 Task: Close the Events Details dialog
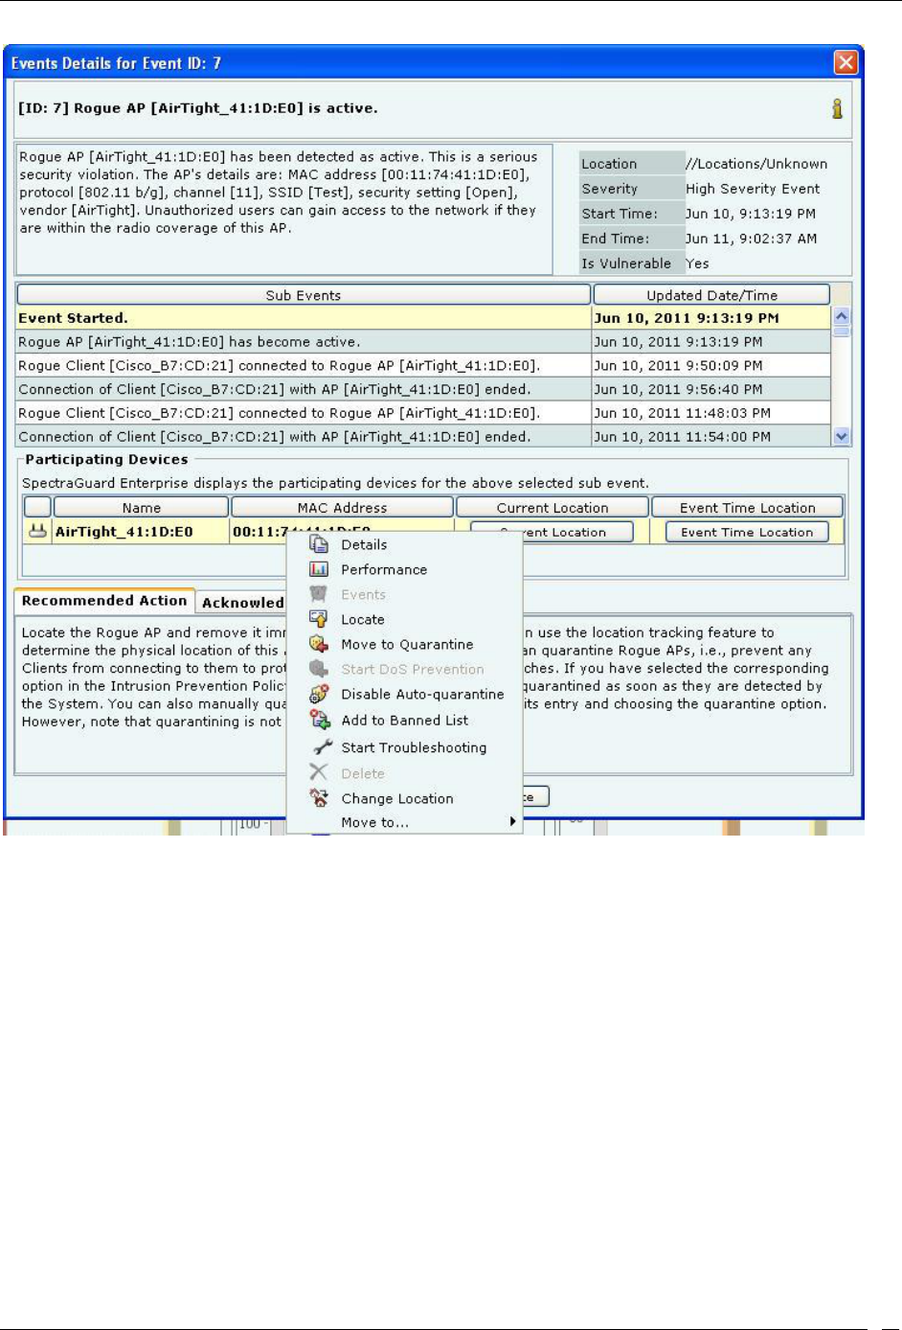[x=846, y=62]
